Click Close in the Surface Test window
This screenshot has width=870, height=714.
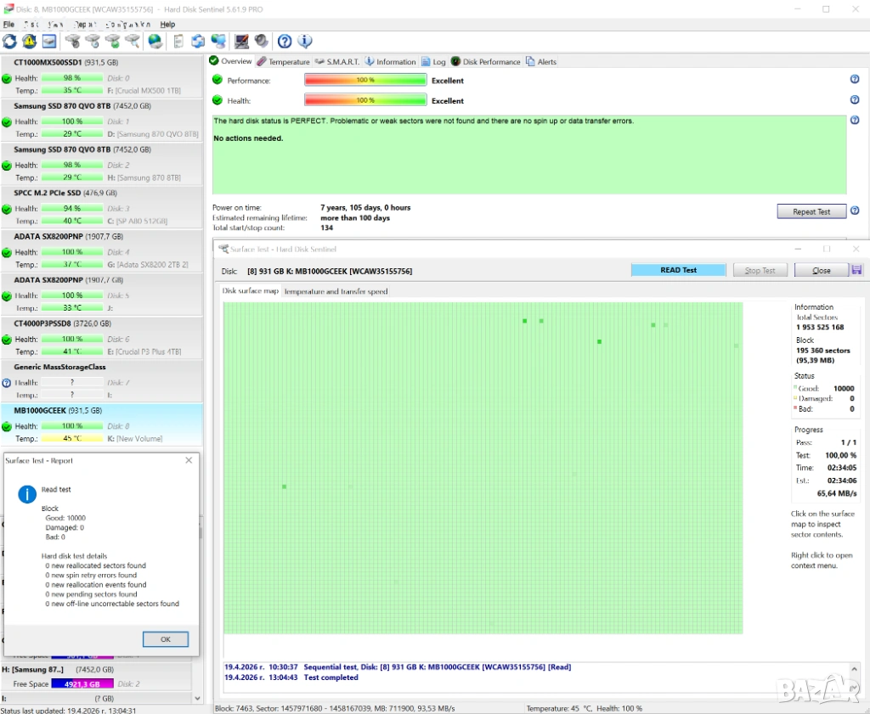pyautogui.click(x=821, y=270)
